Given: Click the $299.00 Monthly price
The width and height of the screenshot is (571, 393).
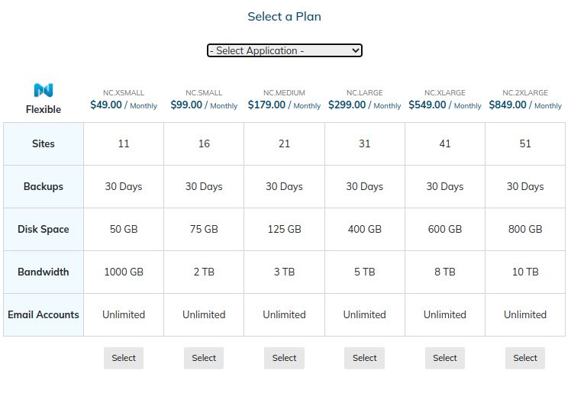Looking at the screenshot, I should [365, 105].
